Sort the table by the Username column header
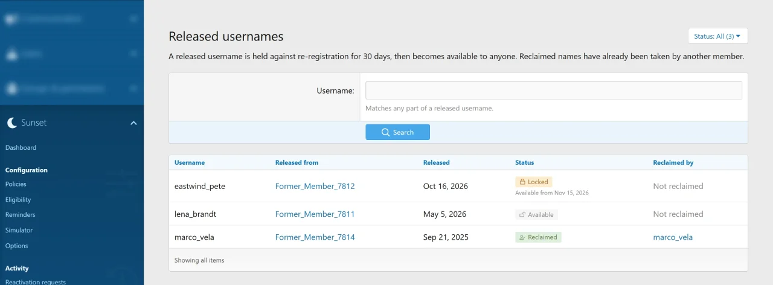 click(x=190, y=162)
